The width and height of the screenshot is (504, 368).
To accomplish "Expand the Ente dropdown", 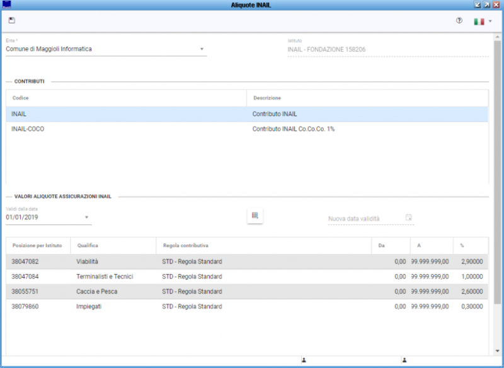I will click(202, 49).
